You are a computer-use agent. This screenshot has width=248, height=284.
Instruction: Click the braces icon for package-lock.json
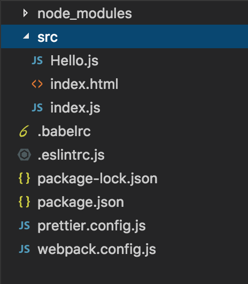click(24, 178)
